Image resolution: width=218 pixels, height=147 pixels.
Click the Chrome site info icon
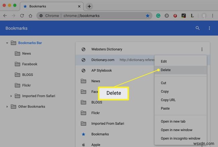(x=41, y=16)
